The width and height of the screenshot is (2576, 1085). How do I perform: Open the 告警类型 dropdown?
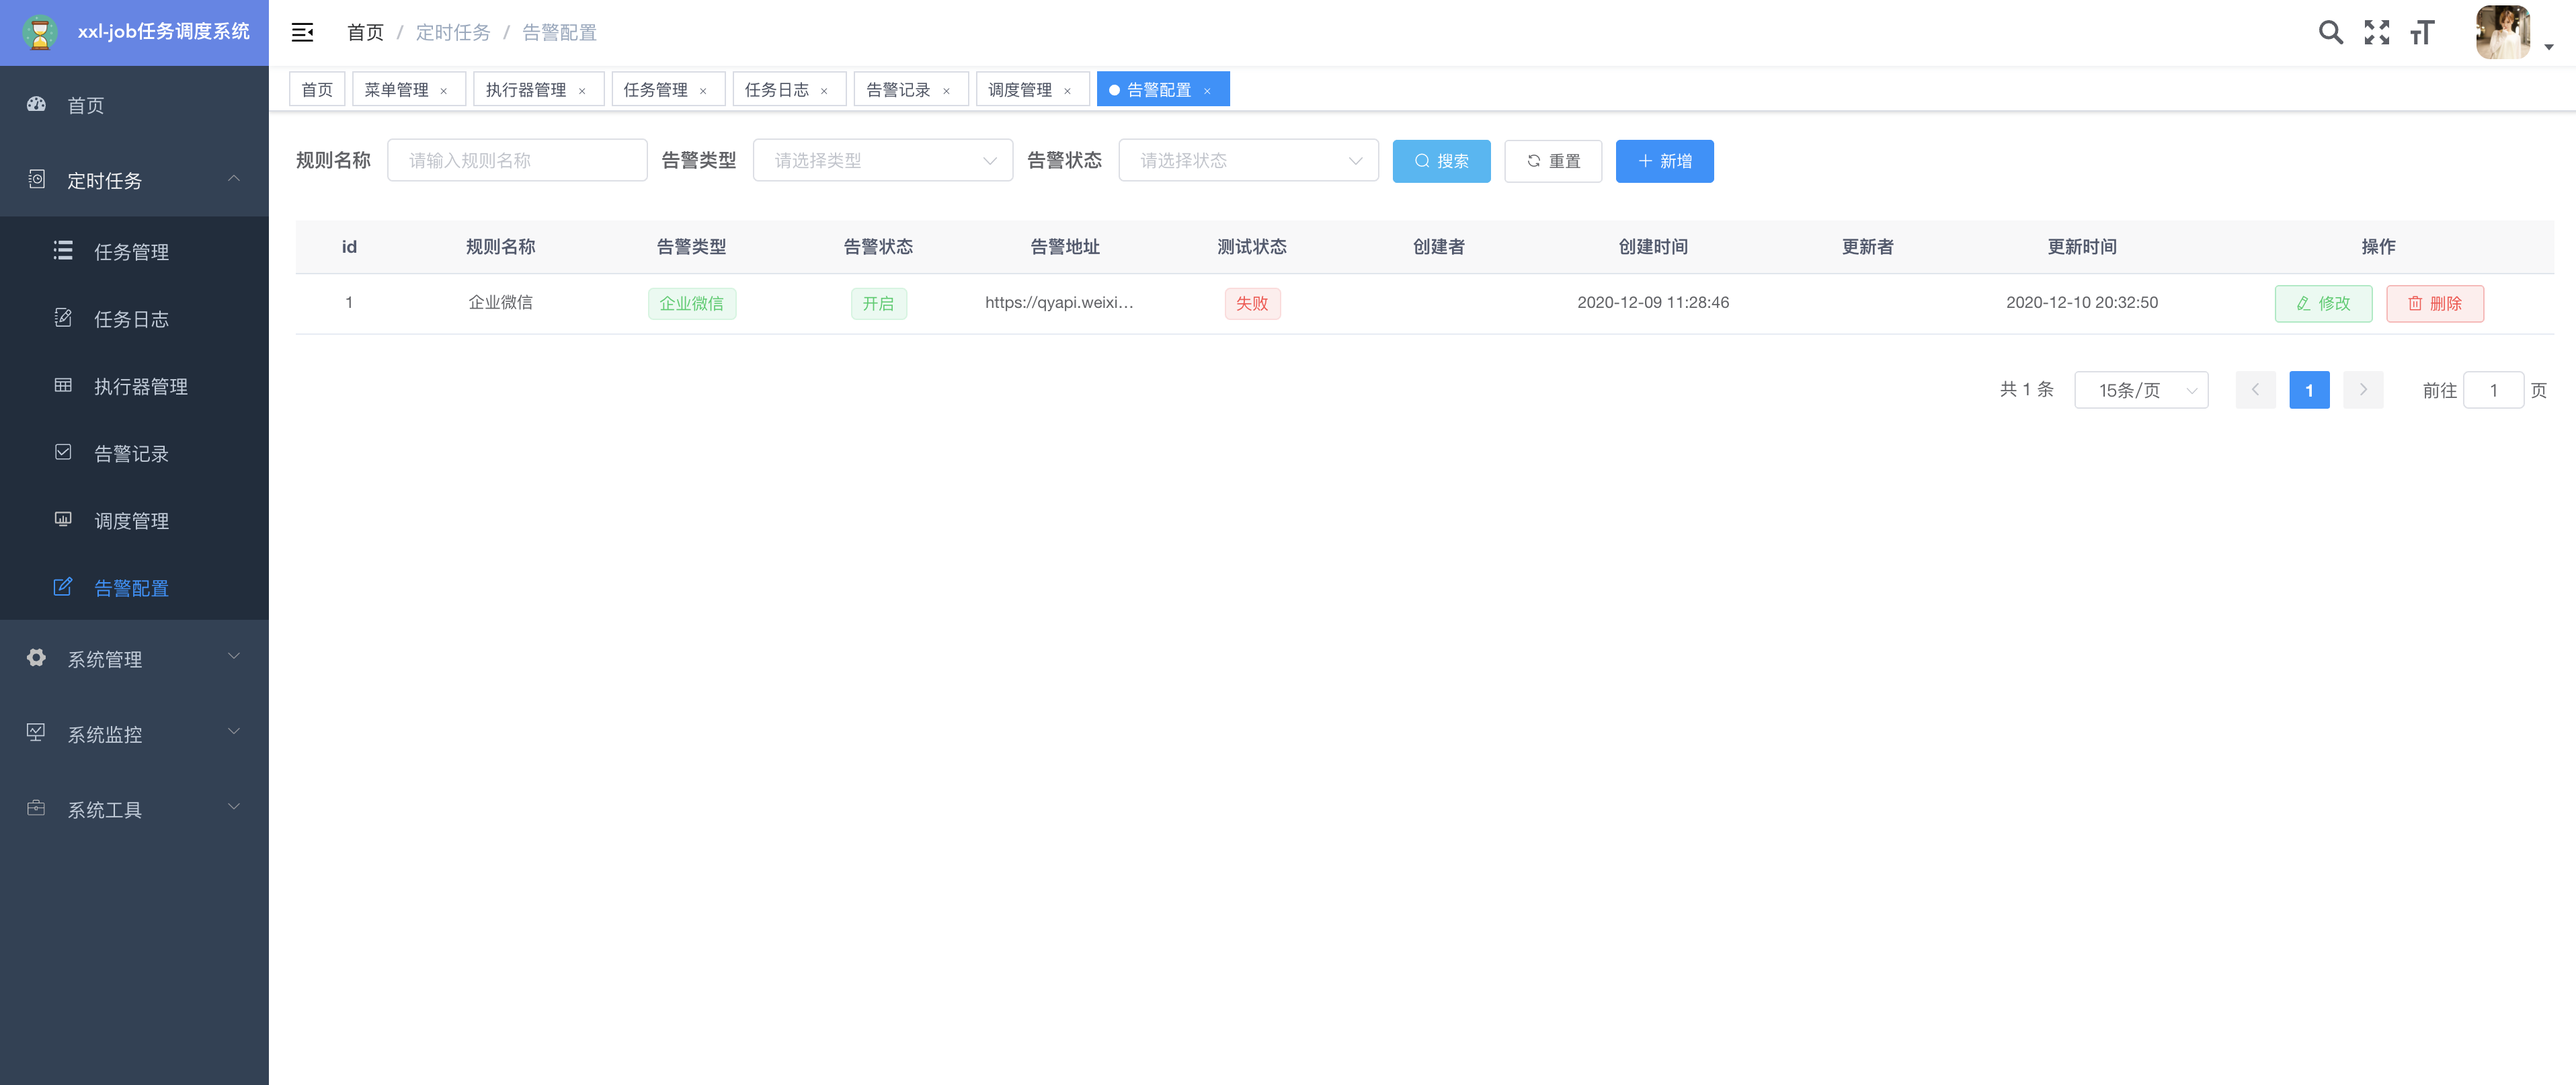point(882,161)
